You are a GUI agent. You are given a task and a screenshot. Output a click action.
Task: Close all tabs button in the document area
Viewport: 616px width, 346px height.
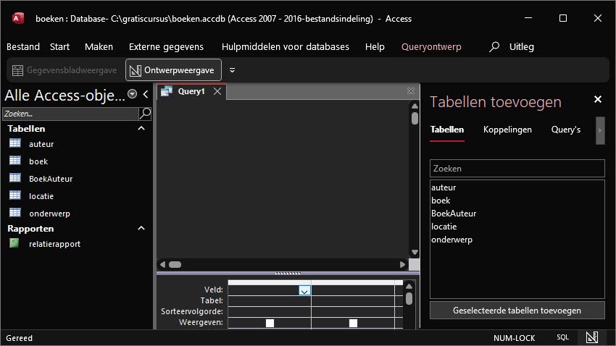coord(411,91)
